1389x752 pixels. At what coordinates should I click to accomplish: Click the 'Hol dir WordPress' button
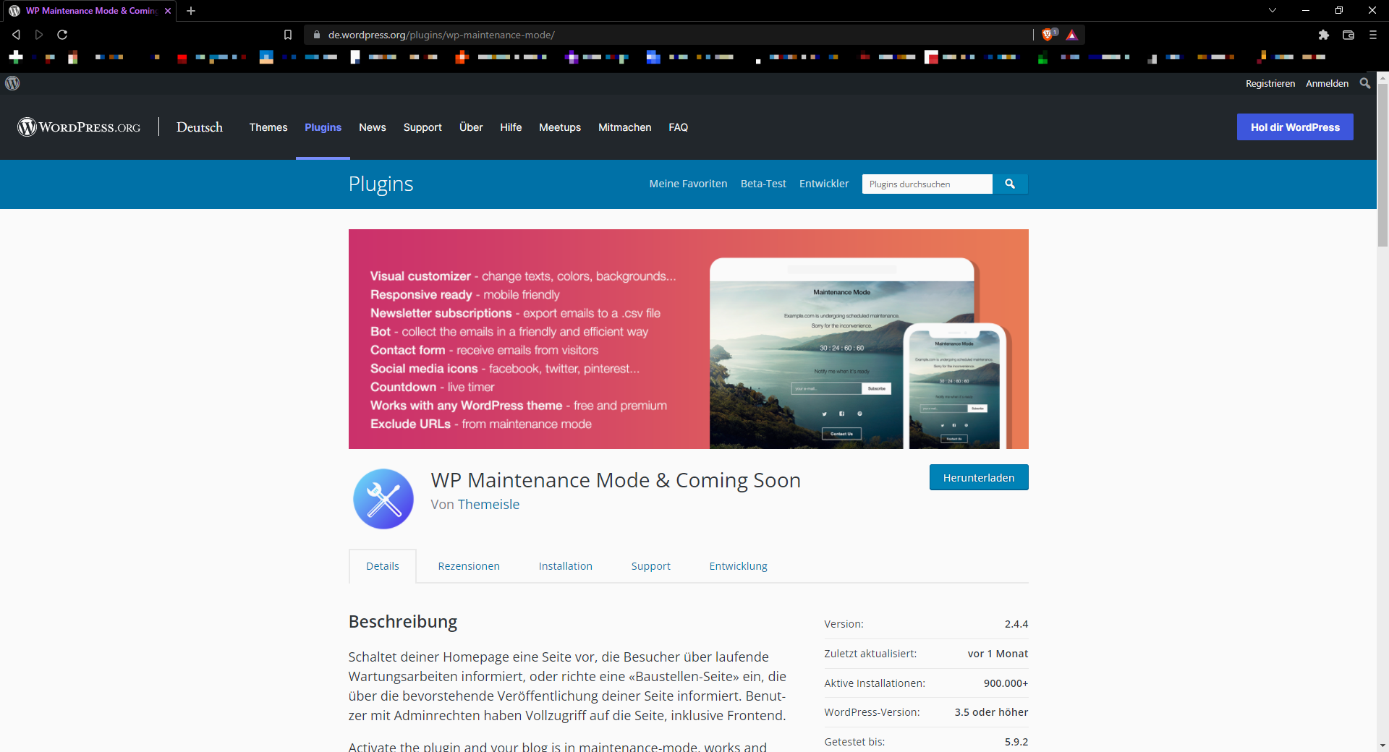(1295, 127)
